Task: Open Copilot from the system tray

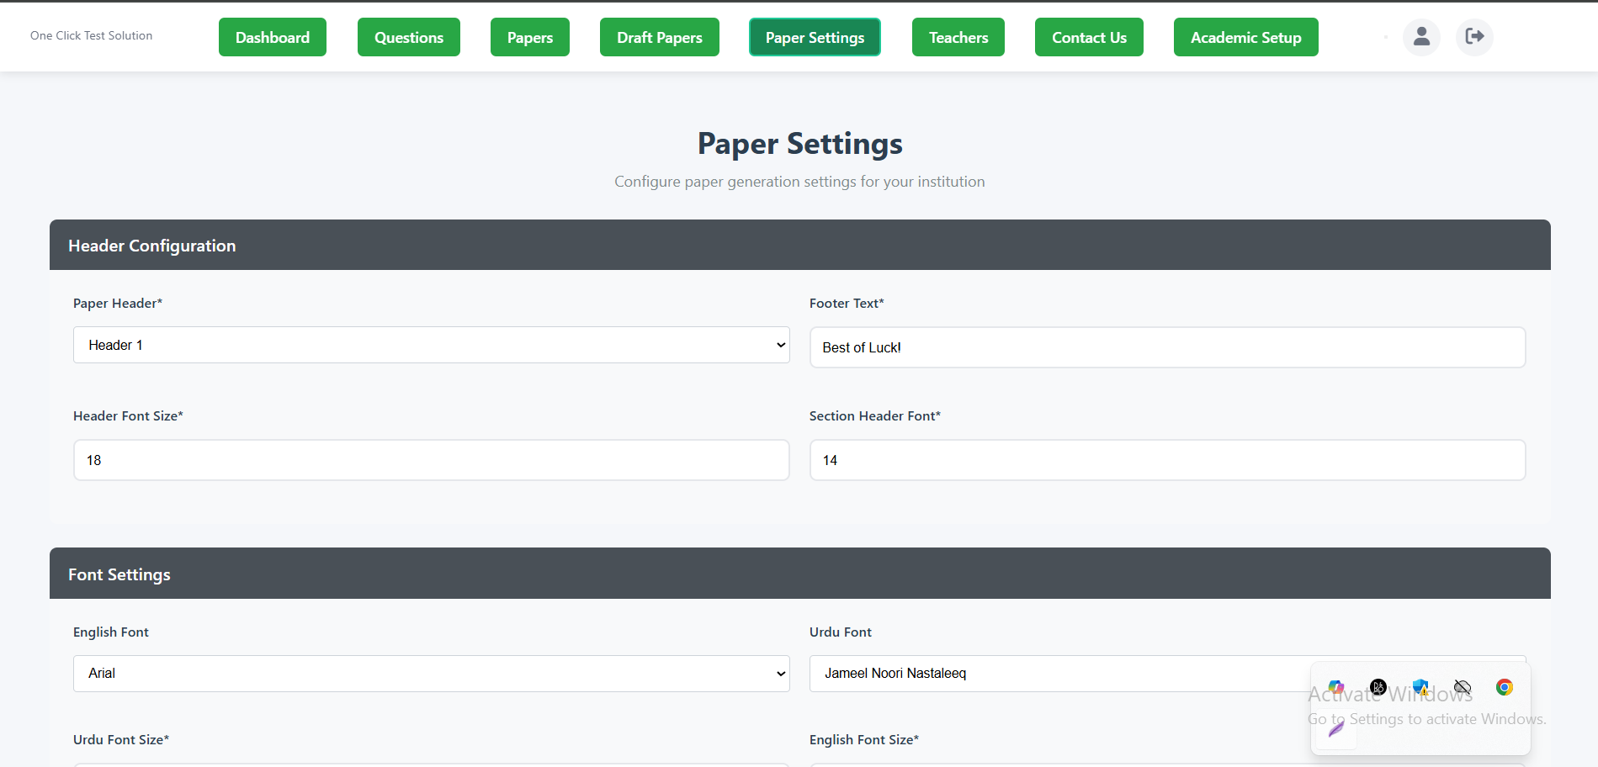Action: click(1336, 687)
